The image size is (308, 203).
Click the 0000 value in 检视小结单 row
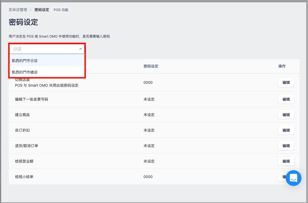pyautogui.click(x=148, y=177)
